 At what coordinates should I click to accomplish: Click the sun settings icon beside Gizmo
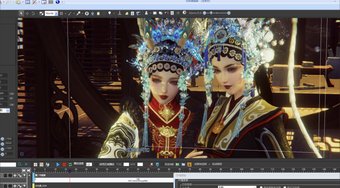(x=184, y=13)
